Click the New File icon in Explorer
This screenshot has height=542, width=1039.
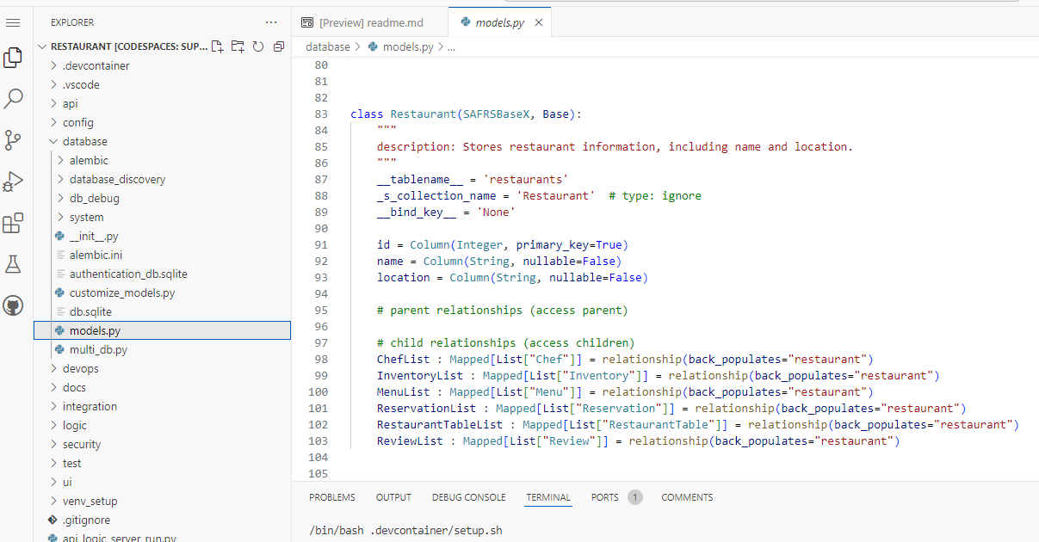[x=217, y=46]
